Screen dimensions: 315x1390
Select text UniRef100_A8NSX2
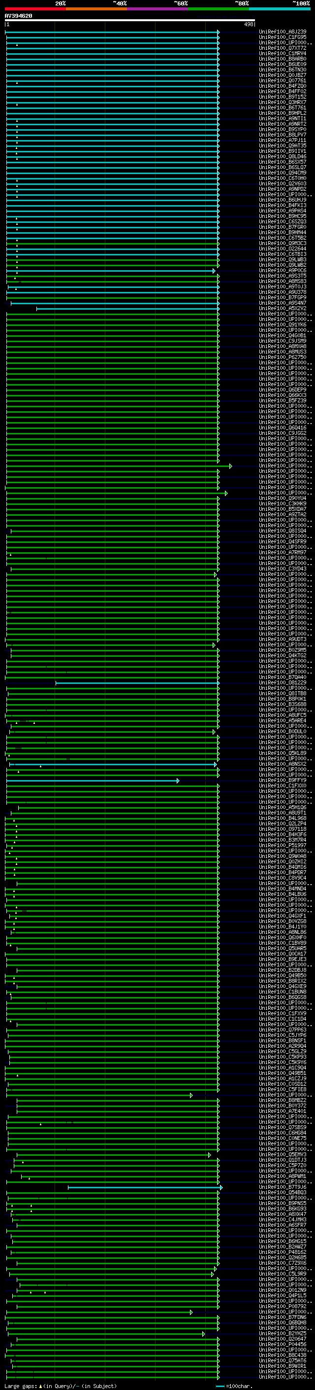click(x=283, y=764)
